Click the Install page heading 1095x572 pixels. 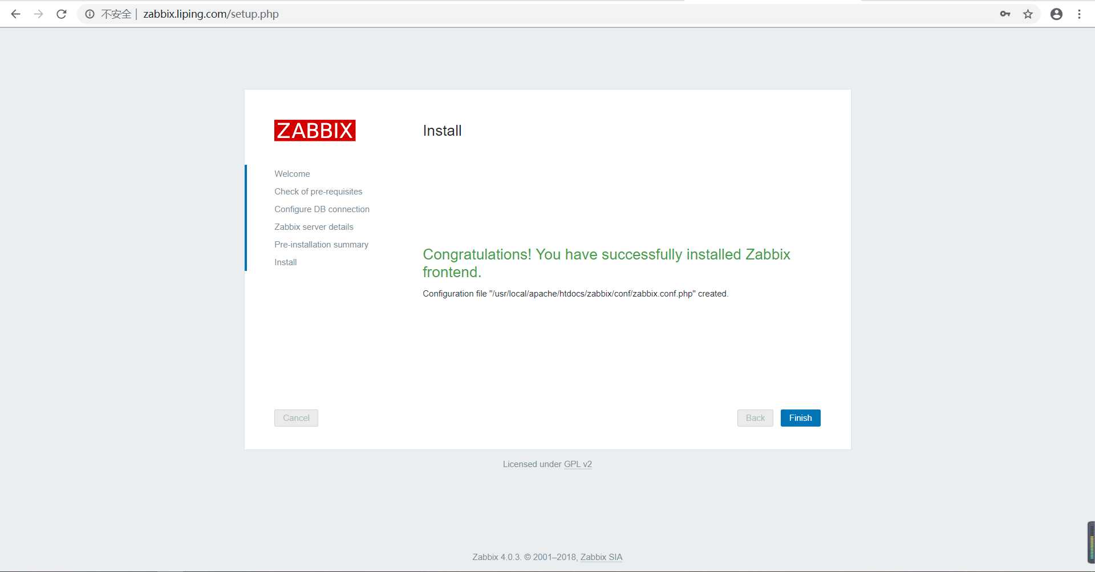[442, 131]
